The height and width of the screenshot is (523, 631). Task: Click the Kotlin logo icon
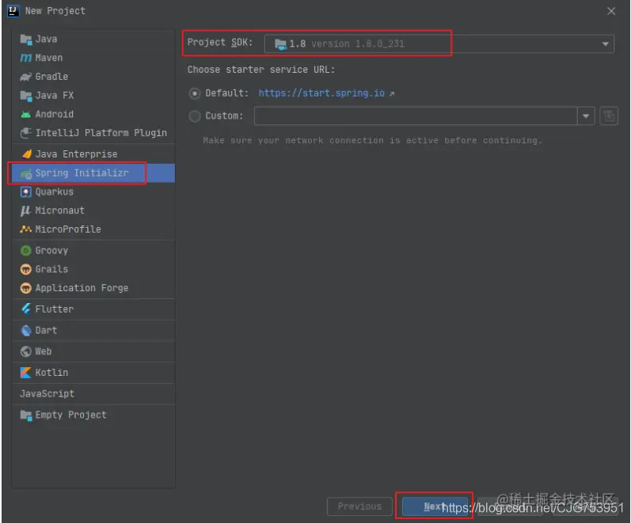tap(26, 373)
